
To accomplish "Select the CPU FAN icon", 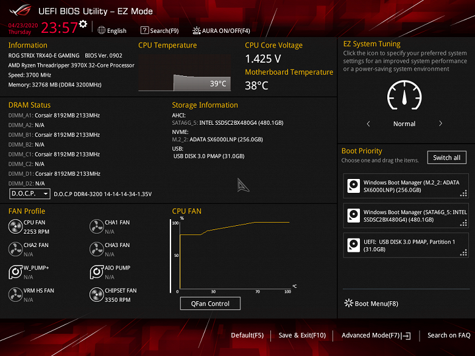I will click(15, 226).
